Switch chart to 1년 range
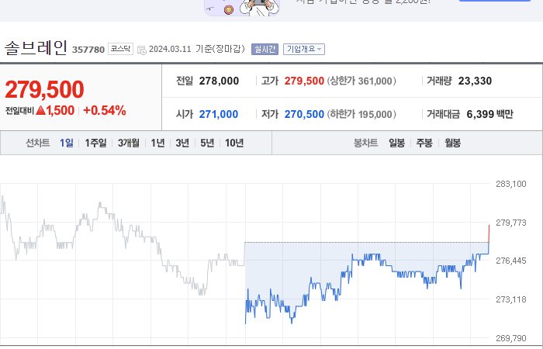The image size is (543, 349). coord(157,143)
